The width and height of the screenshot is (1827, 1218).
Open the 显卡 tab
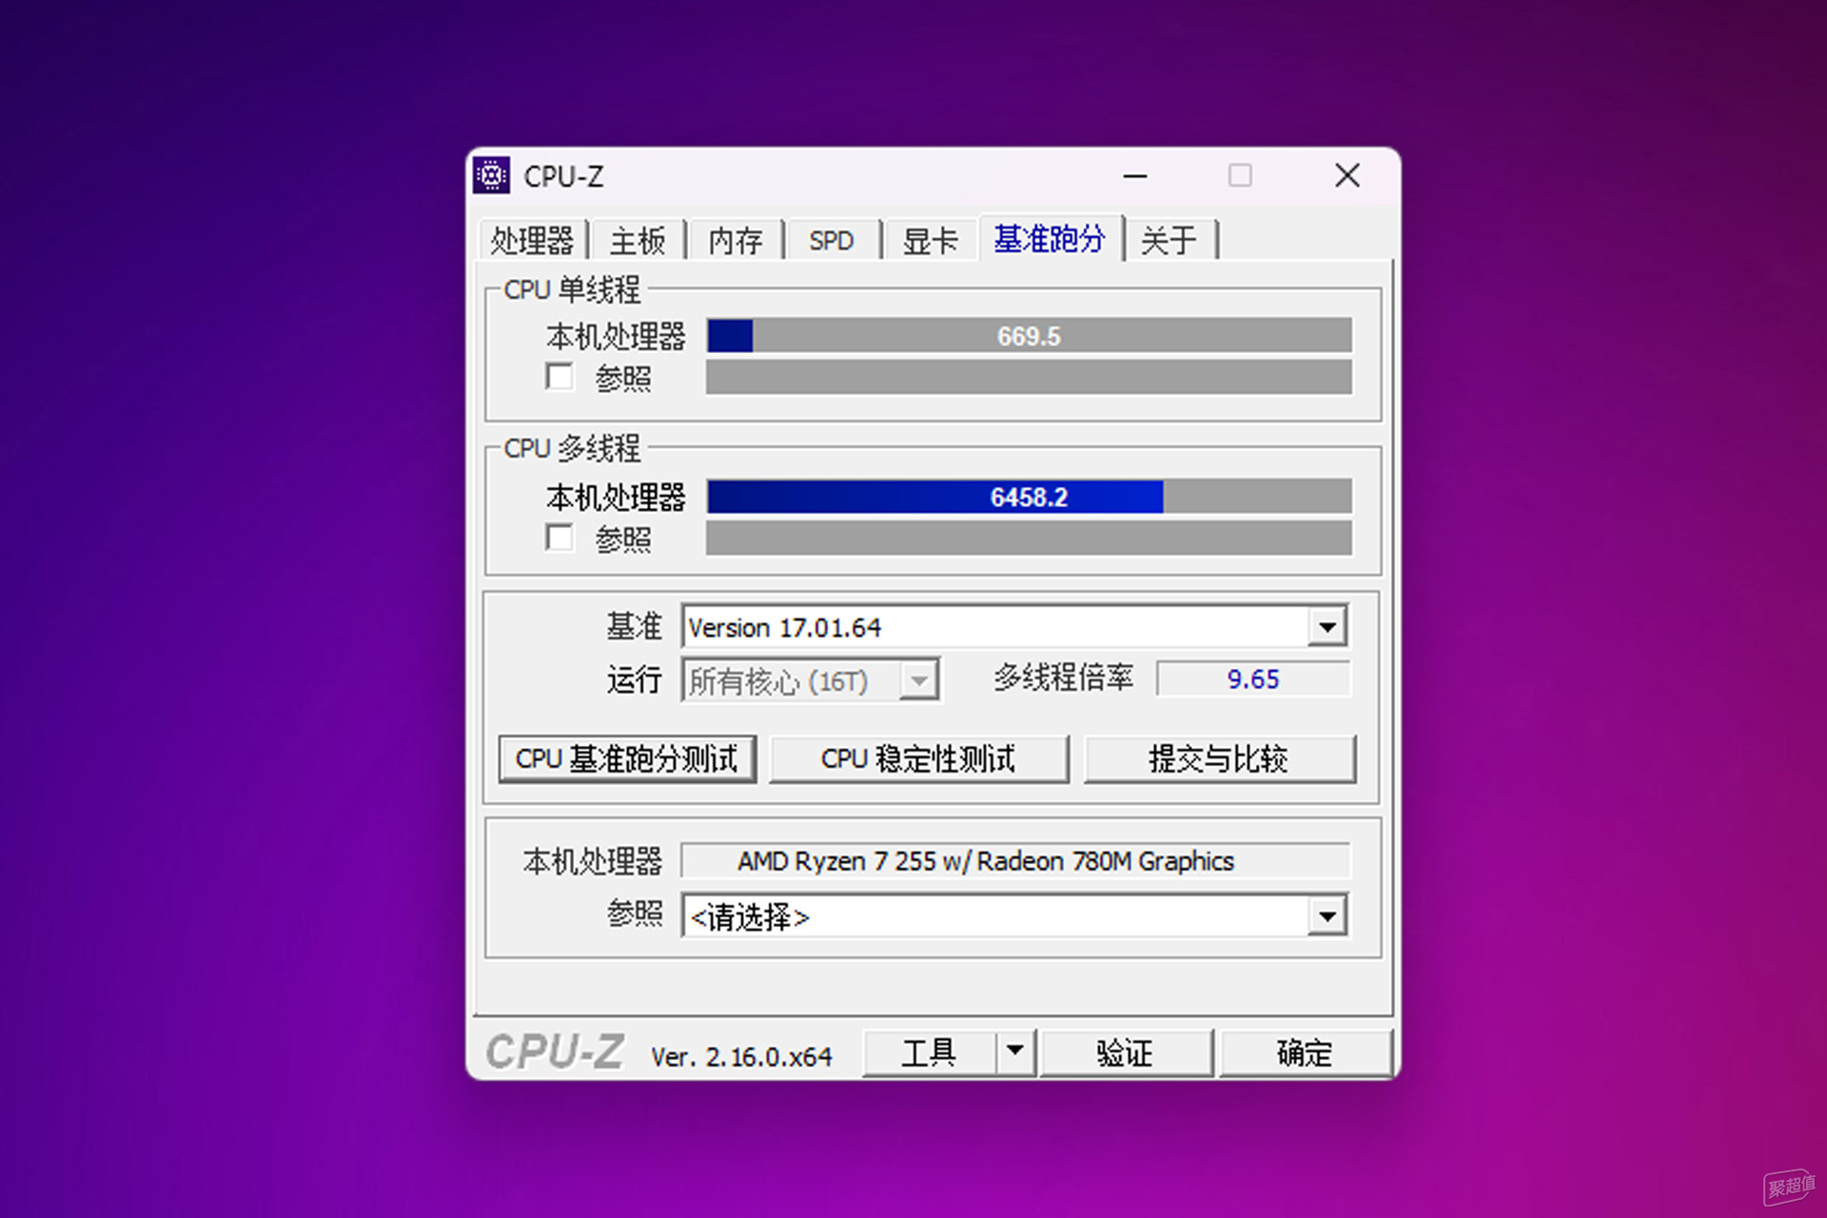[931, 240]
